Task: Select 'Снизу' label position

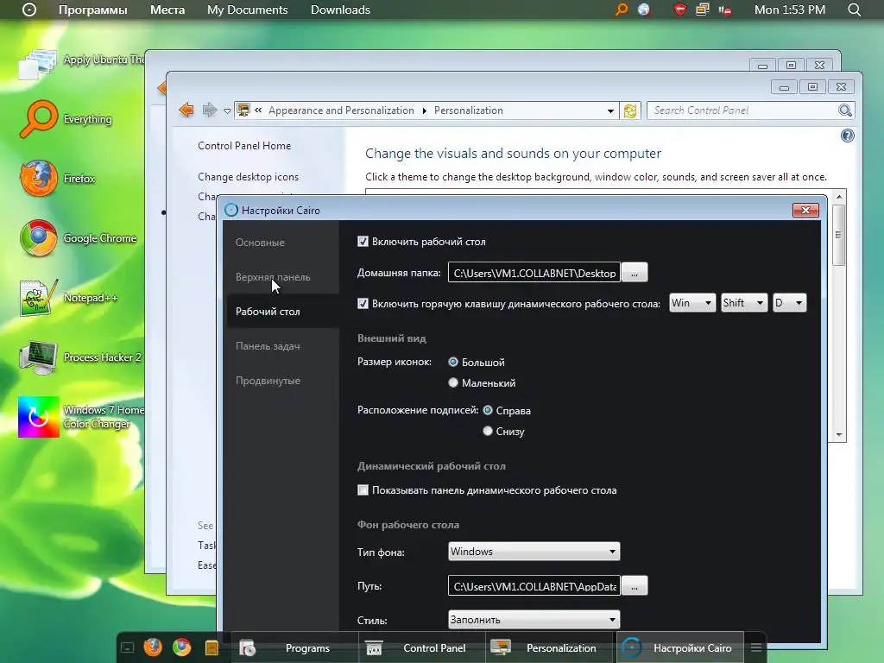Action: (x=488, y=431)
